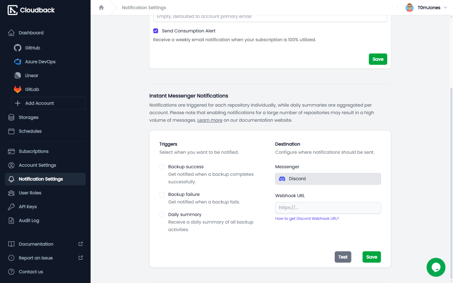Image resolution: width=453 pixels, height=283 pixels.
Task: Click the API Keys key icon
Action: (11, 207)
